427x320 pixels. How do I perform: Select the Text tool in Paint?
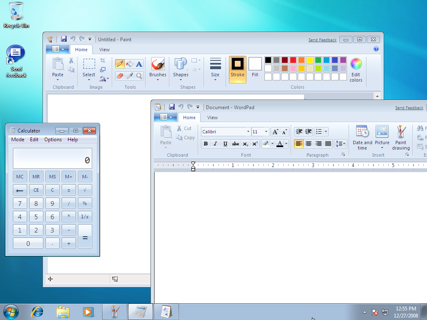pos(139,64)
